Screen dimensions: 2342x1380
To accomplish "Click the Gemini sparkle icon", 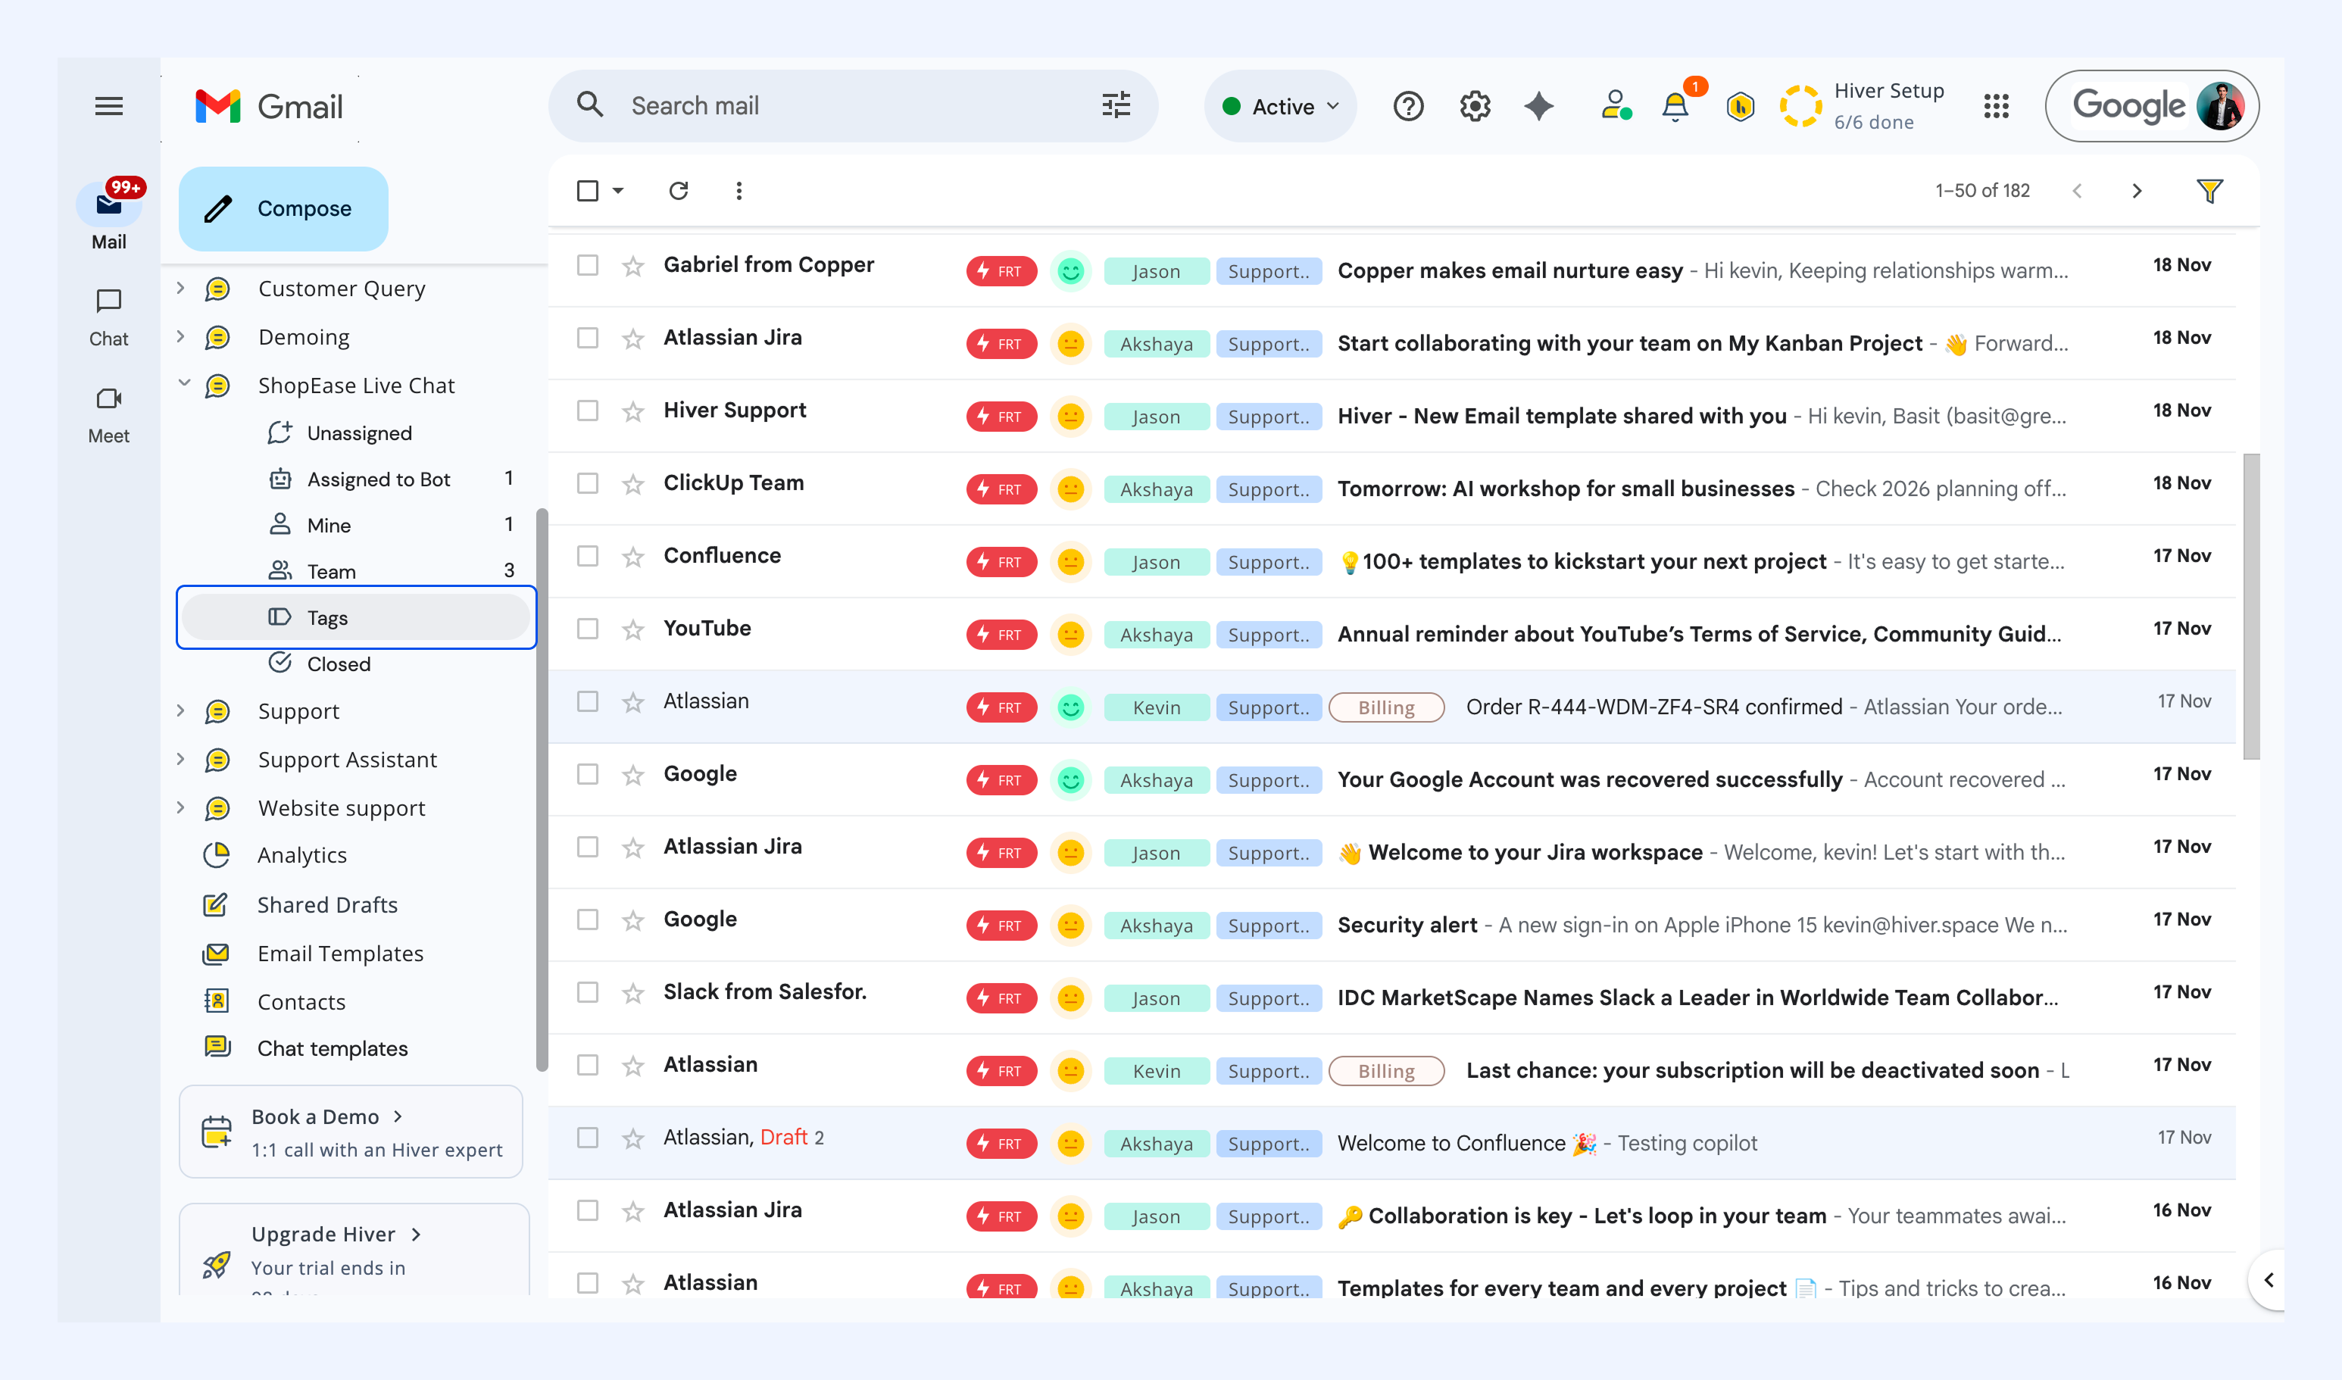I will tap(1538, 106).
